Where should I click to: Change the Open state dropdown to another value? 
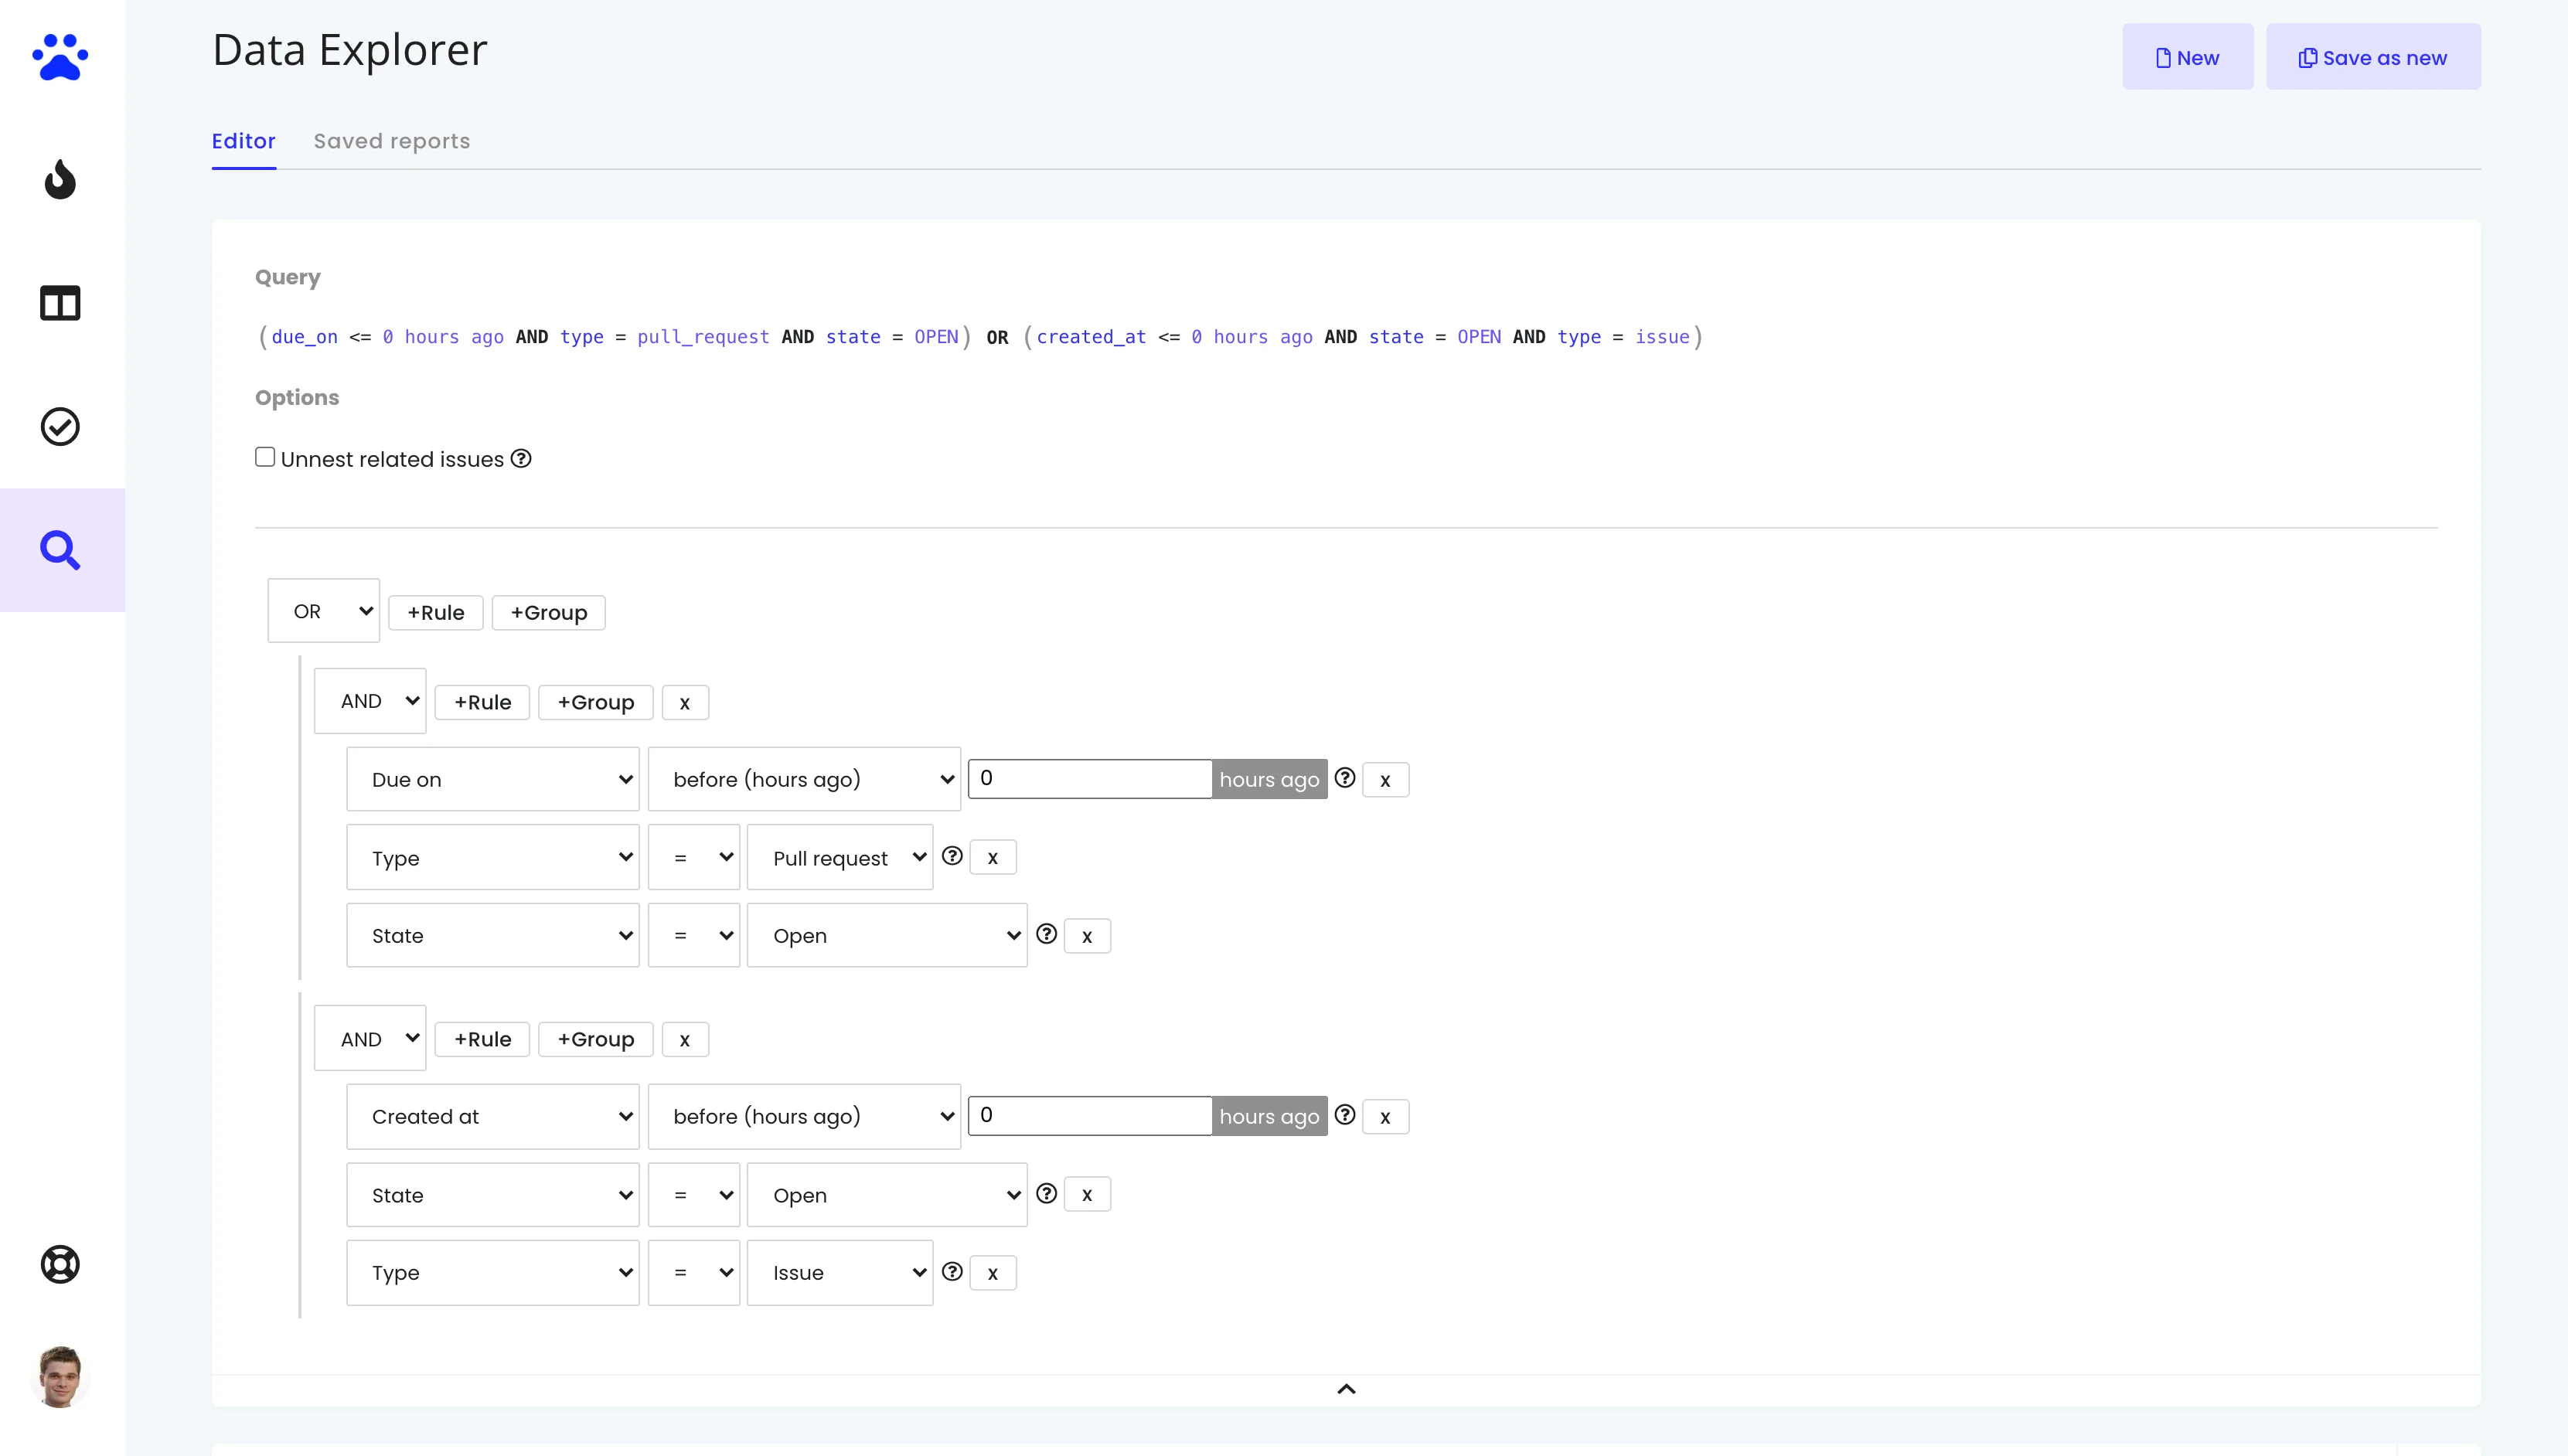coord(887,935)
